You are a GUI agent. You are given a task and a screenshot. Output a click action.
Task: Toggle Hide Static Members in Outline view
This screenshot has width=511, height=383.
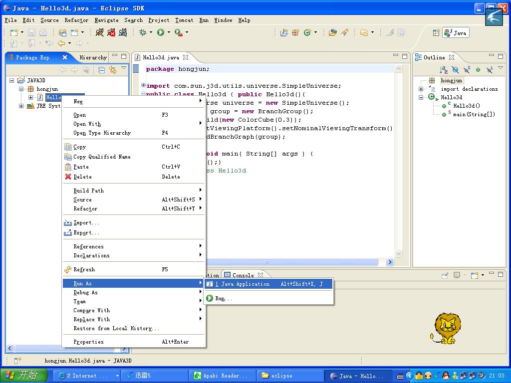(x=467, y=70)
